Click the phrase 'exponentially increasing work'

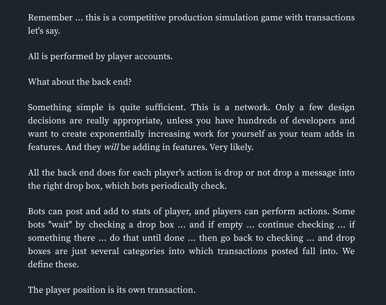point(140,134)
